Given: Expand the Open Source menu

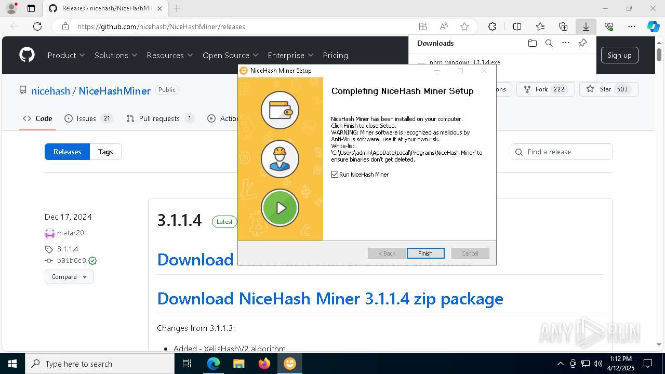Looking at the screenshot, I should click(x=231, y=55).
